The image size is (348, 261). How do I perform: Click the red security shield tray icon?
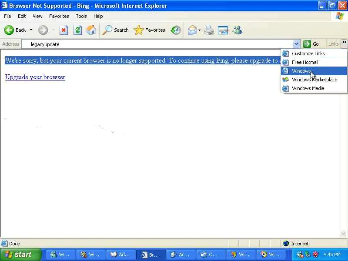click(x=315, y=254)
